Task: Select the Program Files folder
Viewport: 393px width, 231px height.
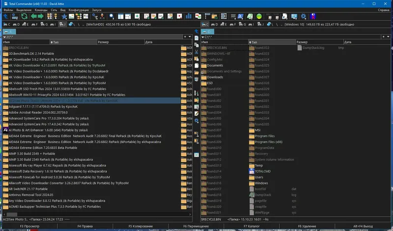Action: (264, 136)
